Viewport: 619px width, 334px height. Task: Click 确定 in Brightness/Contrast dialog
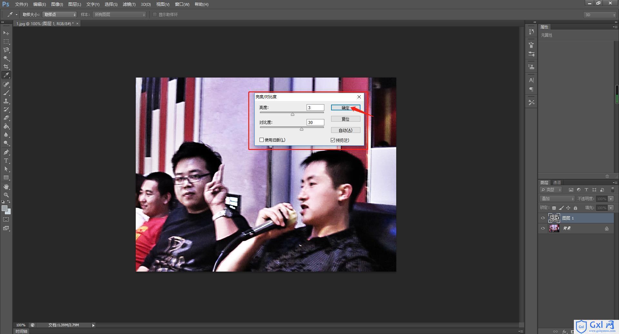tap(345, 108)
